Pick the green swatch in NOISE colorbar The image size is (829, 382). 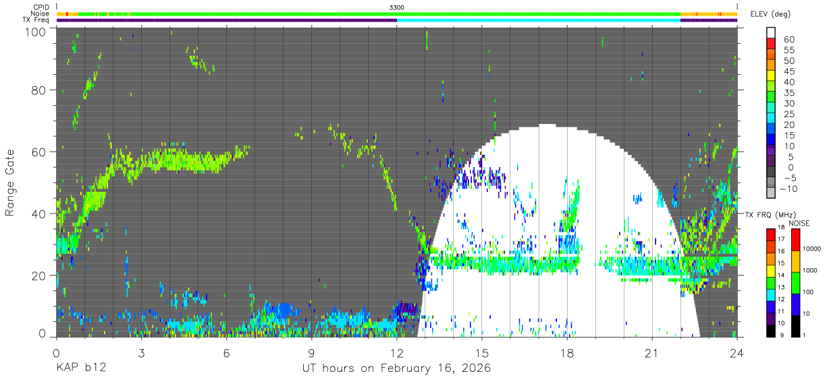[x=795, y=282]
